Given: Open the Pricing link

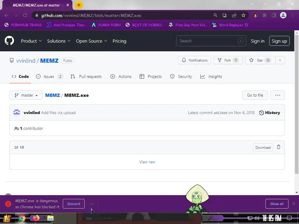Looking at the screenshot, I should pos(119,41).
